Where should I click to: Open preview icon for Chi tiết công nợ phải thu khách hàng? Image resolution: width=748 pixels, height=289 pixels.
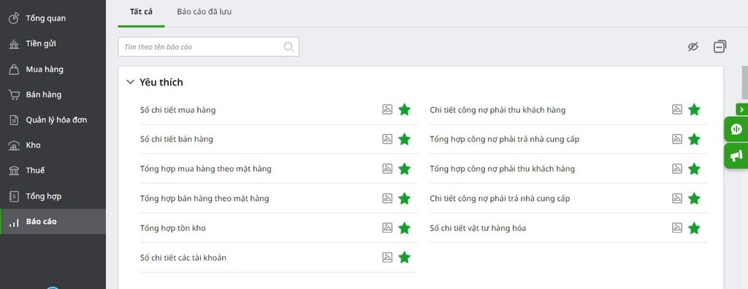(677, 109)
